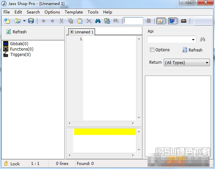Enable the Api Options checkbox
This screenshot has width=215, height=169.
pos(152,50)
